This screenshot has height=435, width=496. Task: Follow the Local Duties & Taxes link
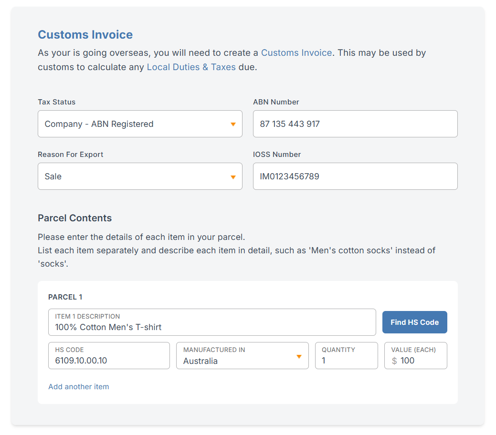click(191, 67)
